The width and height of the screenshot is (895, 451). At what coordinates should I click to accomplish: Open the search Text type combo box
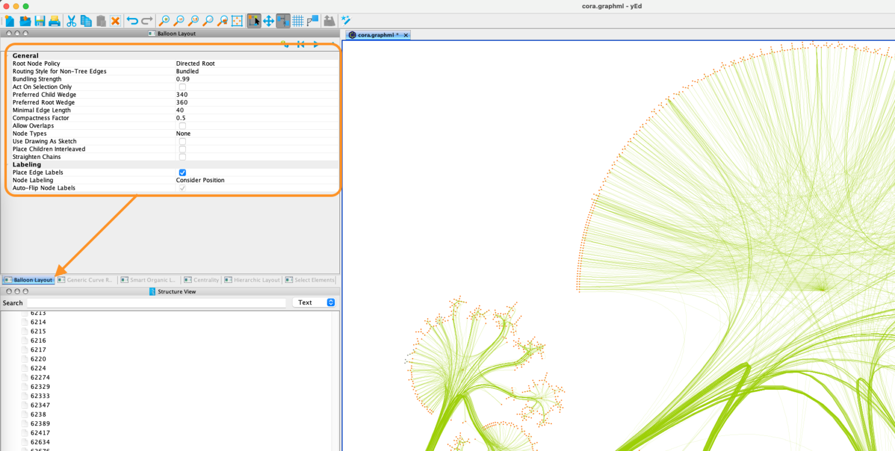(313, 302)
